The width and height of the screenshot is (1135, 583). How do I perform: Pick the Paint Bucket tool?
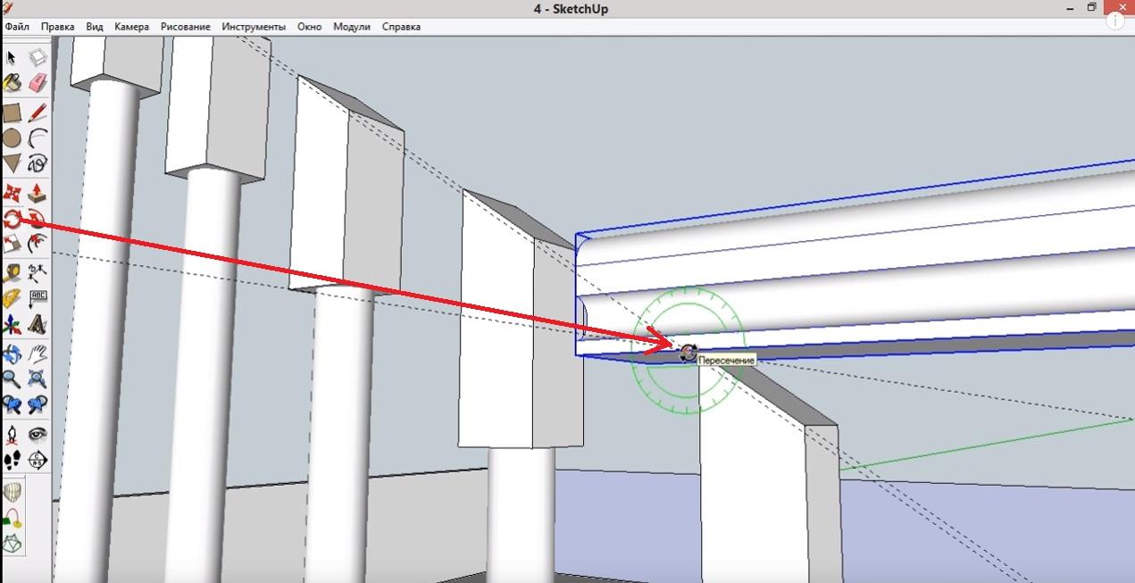coord(12,84)
